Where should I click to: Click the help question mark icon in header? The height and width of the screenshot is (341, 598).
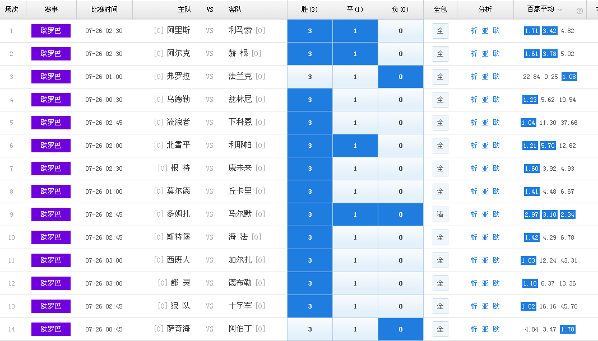pyautogui.click(x=580, y=11)
